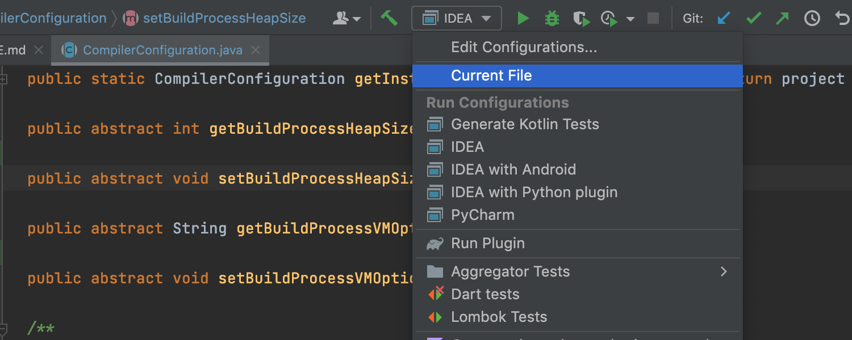
Task: Show Git history clock icon
Action: point(812,19)
